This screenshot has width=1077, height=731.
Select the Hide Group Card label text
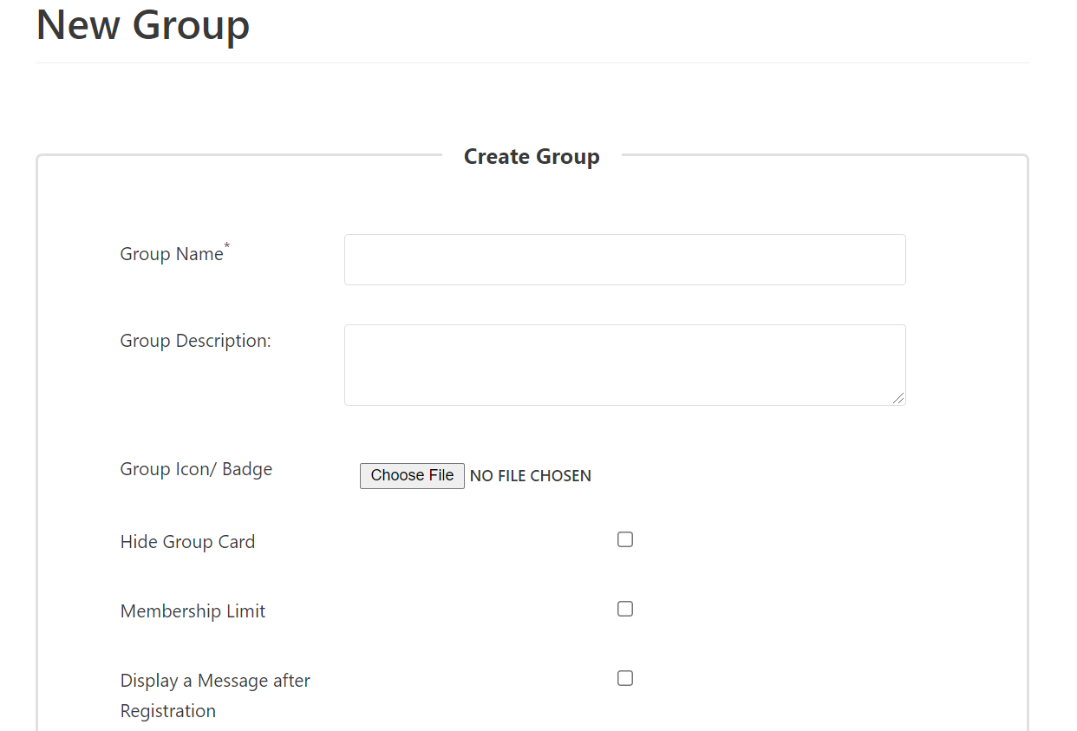pyautogui.click(x=187, y=541)
